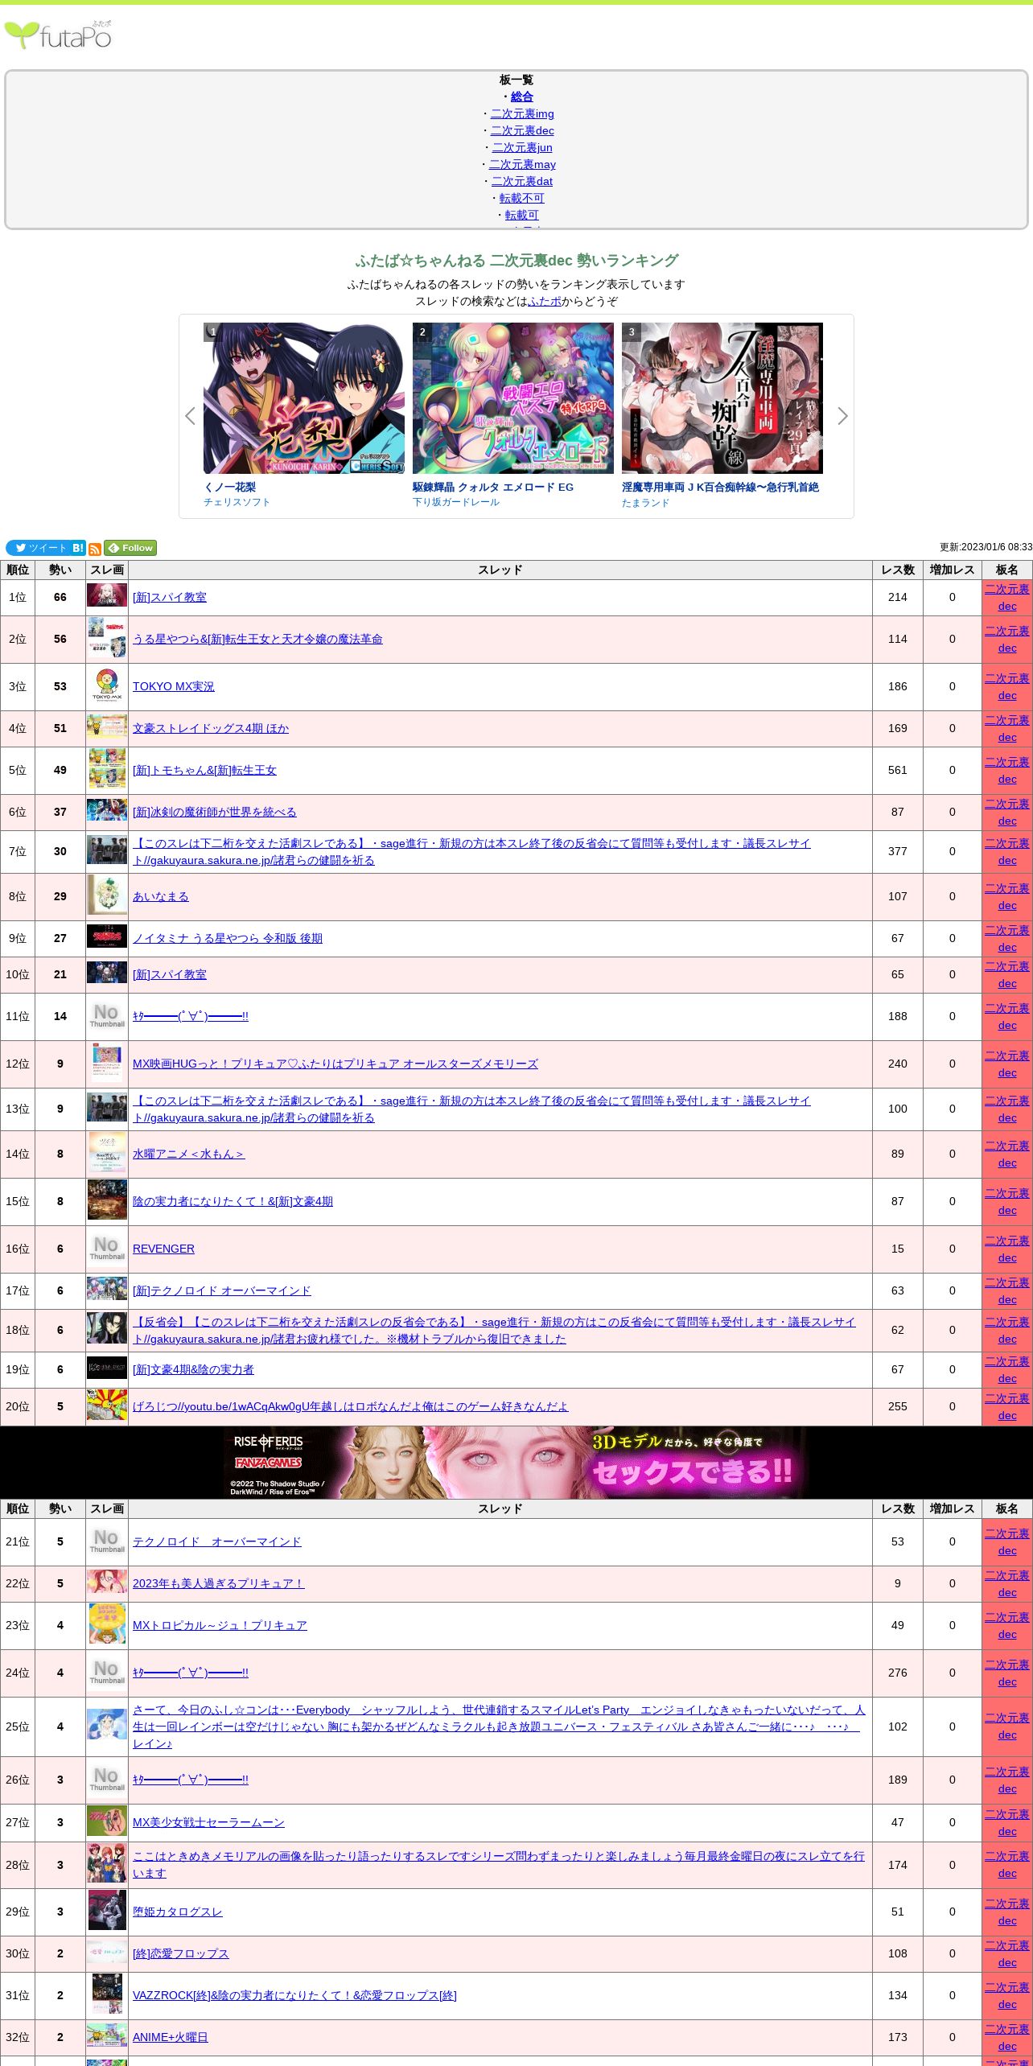The width and height of the screenshot is (1033, 2066).
Task: Open the MX美少女戦士セーラームーン thread link
Action: coord(208,1822)
